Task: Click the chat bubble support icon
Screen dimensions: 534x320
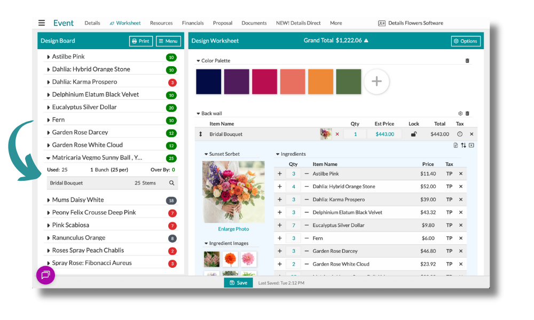Action: 45,275
